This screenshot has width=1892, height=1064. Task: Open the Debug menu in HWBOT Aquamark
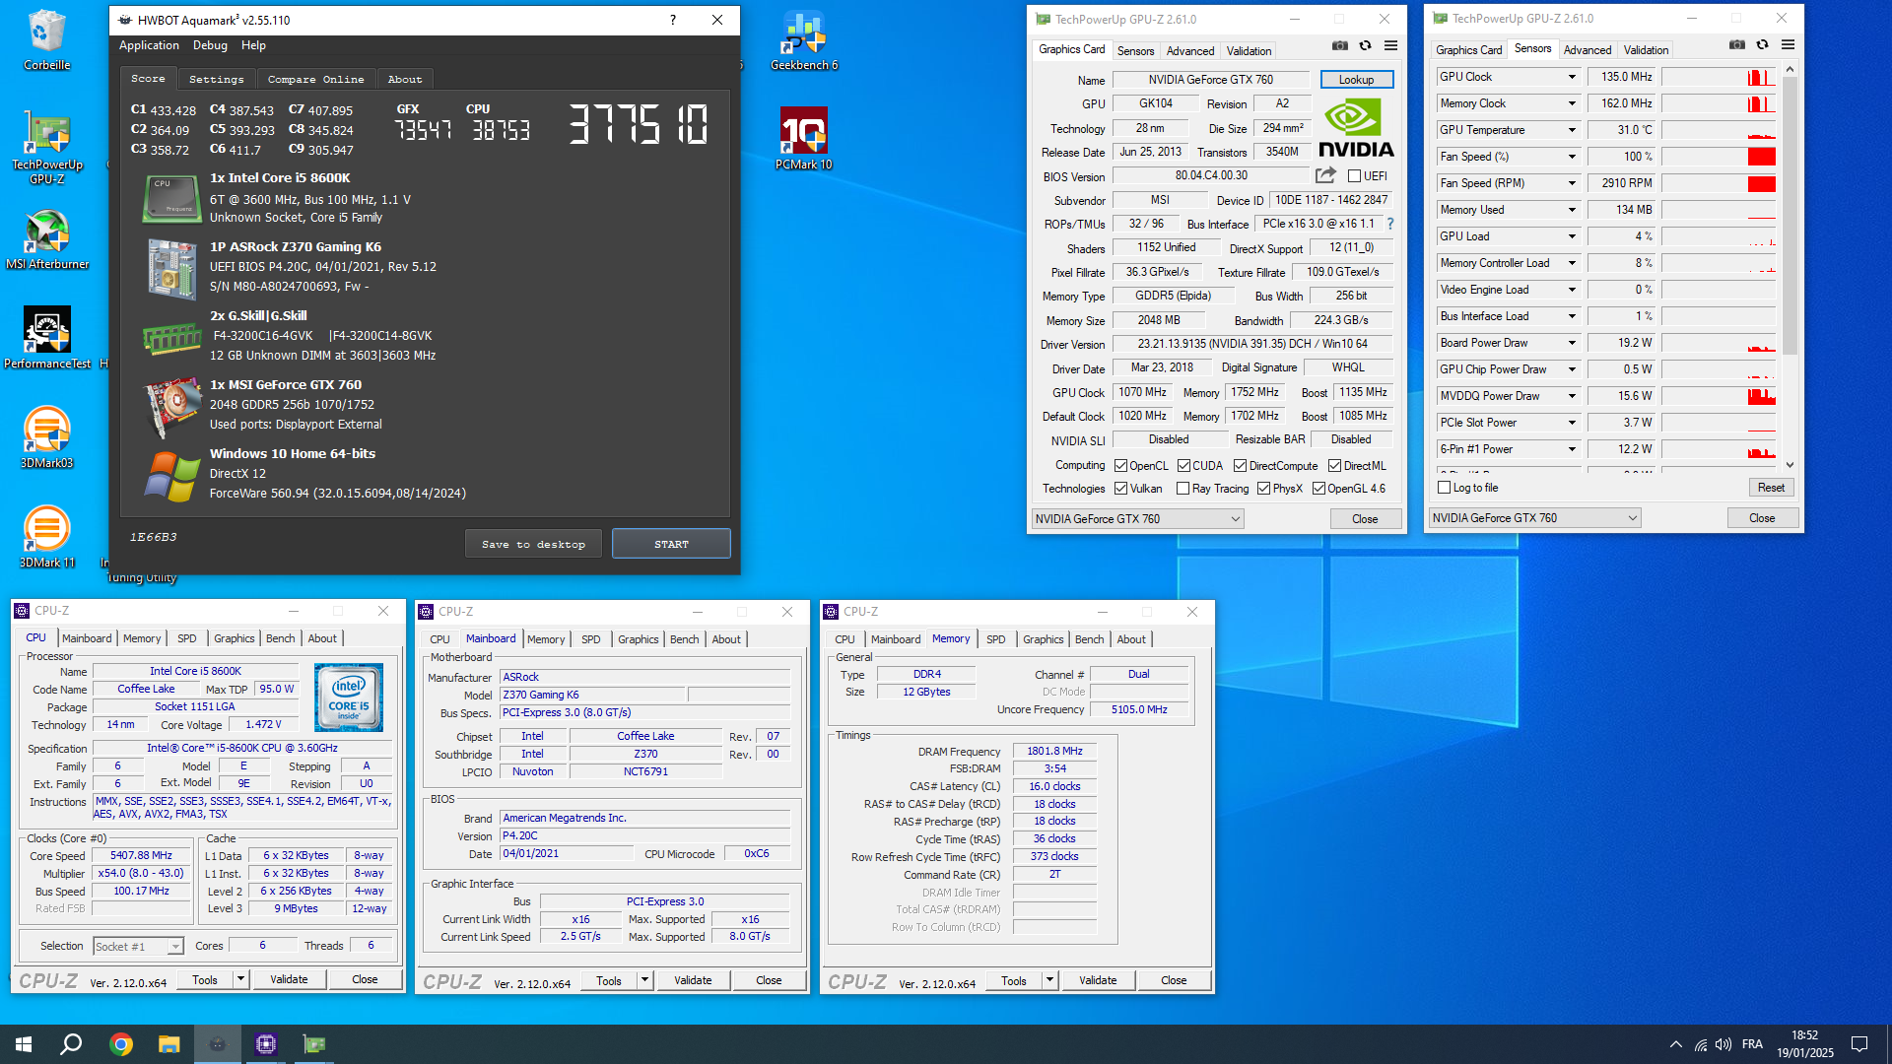point(210,45)
